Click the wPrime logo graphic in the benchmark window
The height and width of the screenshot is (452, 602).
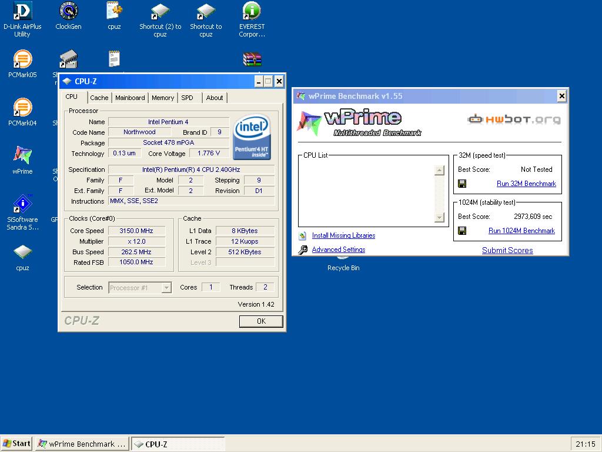click(359, 123)
